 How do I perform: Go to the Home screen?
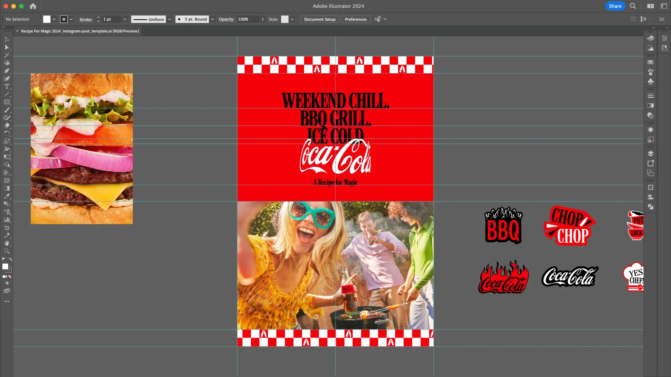click(33, 6)
